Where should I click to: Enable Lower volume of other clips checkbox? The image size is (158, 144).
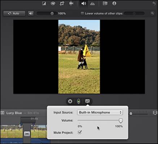click(x=82, y=13)
